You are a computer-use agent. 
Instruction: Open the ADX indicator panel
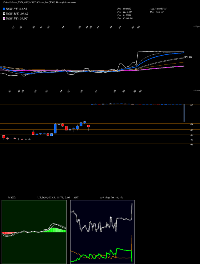[x=102, y=232]
